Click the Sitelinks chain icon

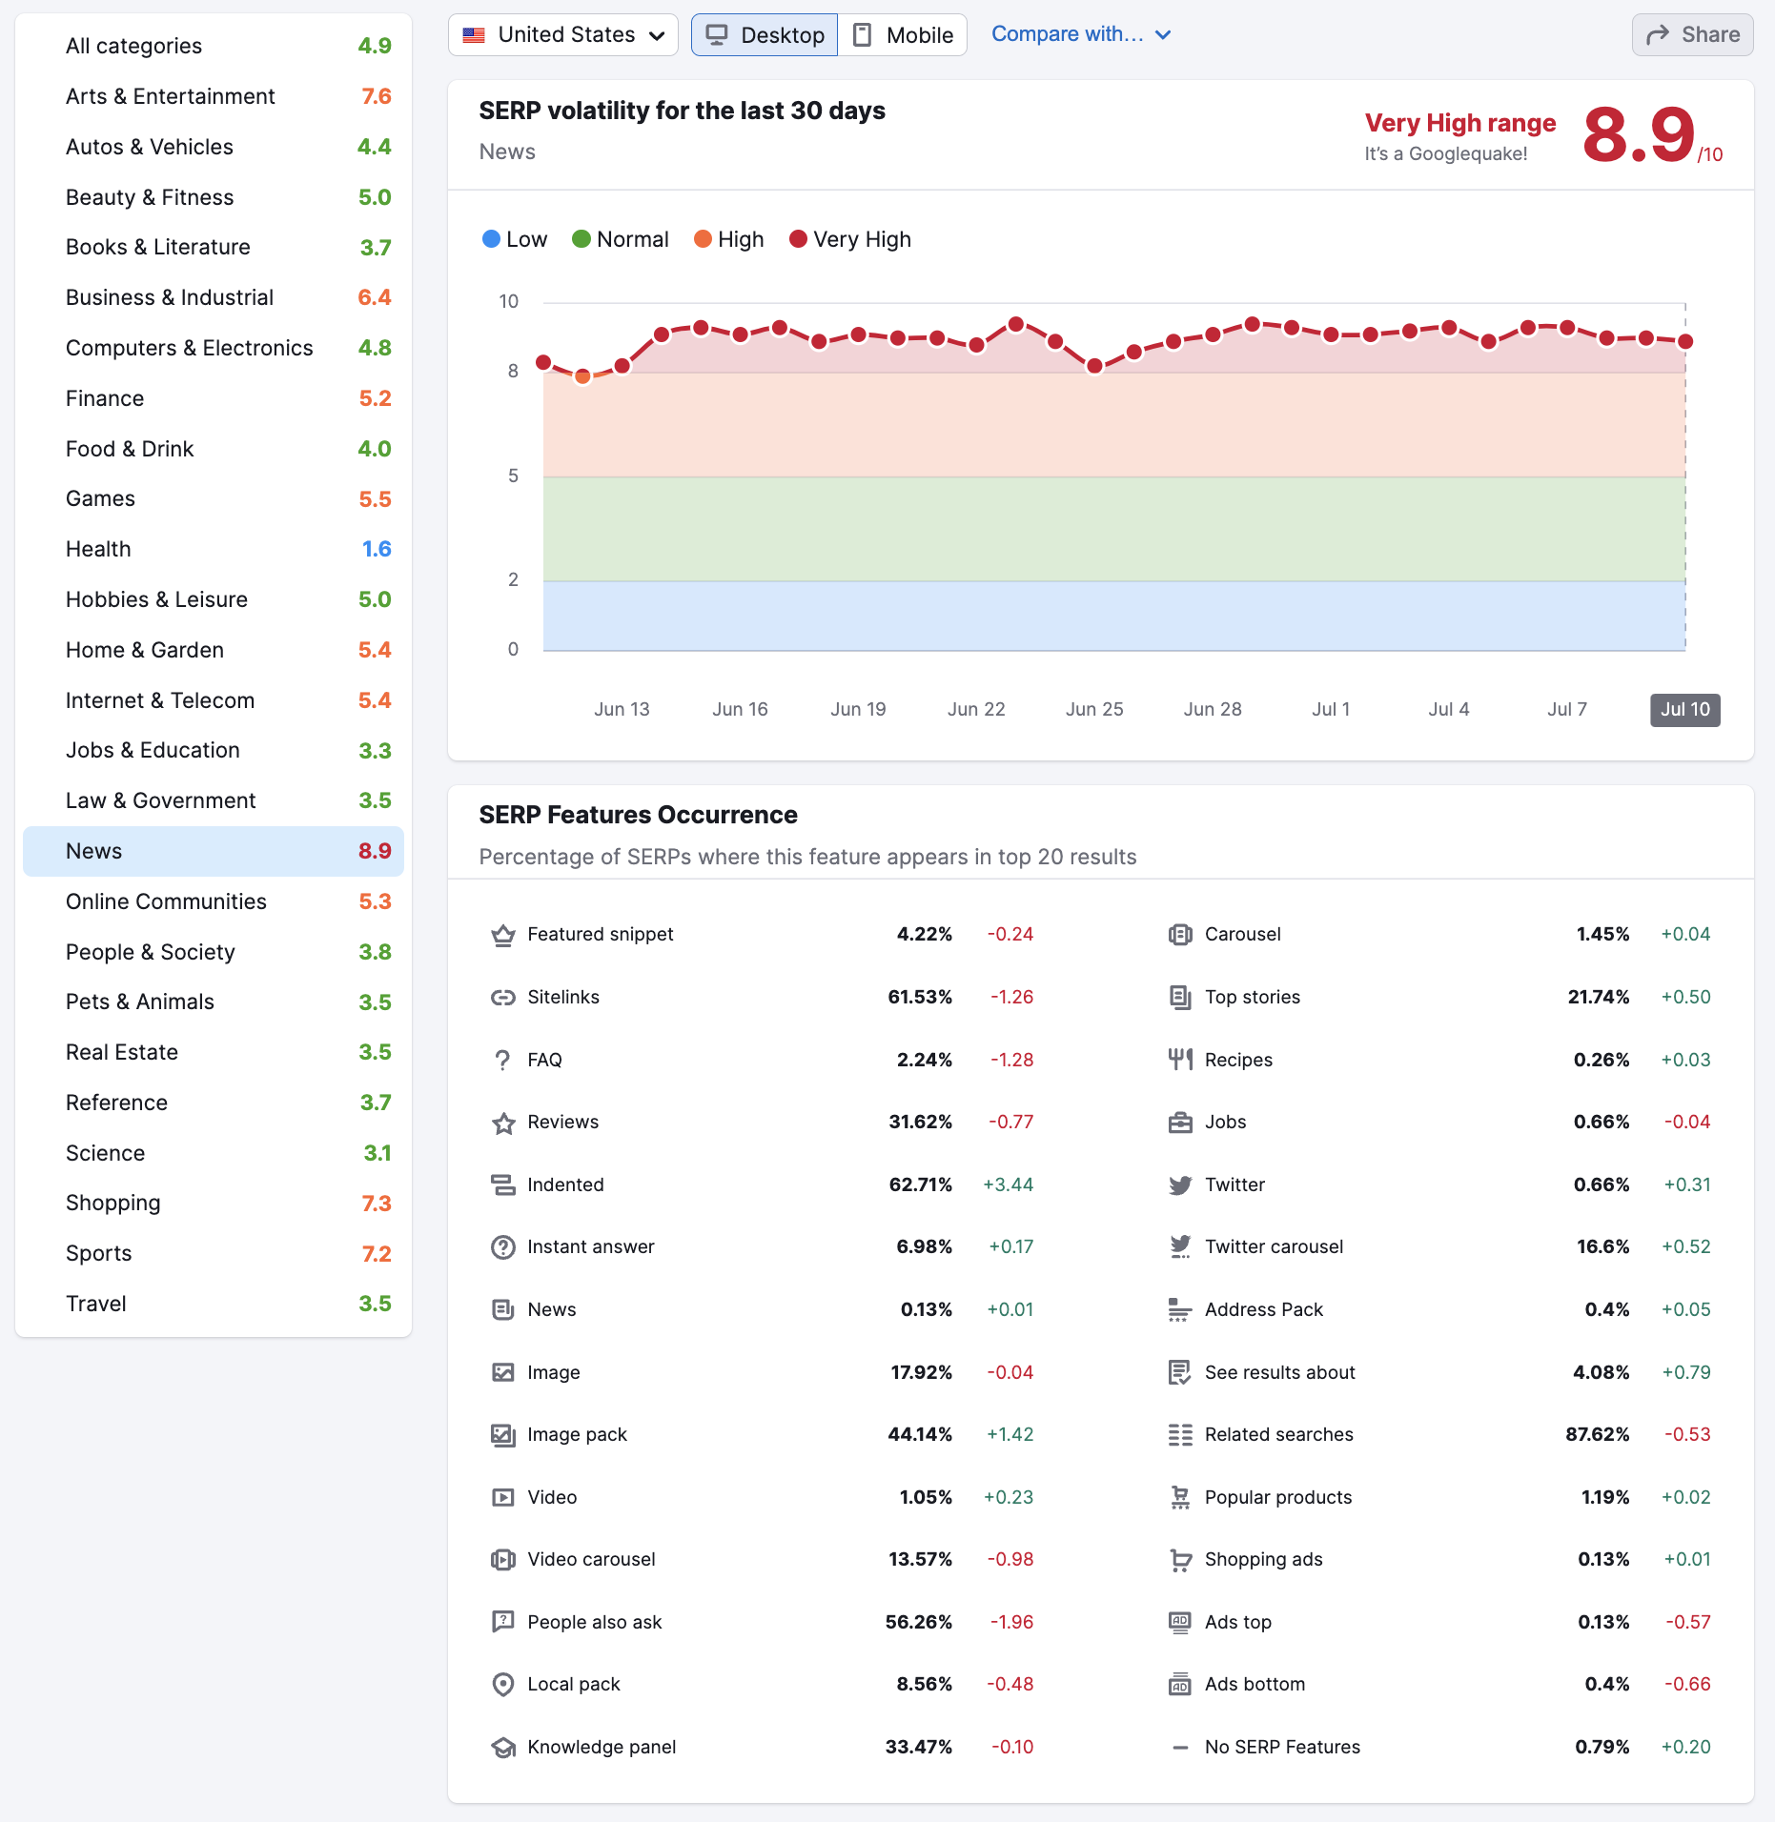pos(502,998)
